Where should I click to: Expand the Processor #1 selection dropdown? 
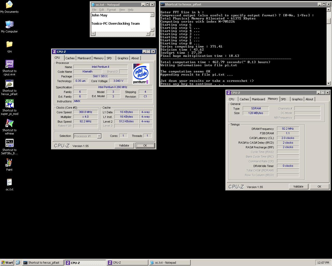(99, 136)
